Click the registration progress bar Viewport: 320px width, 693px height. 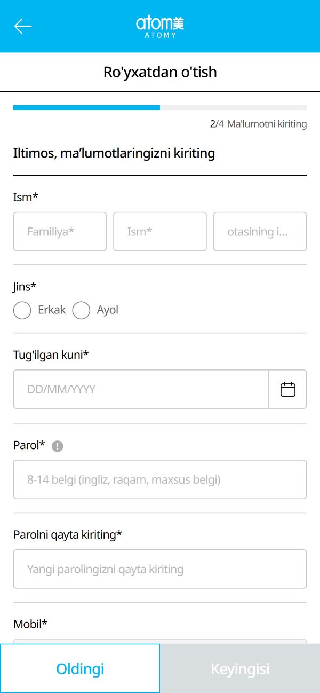coord(160,107)
